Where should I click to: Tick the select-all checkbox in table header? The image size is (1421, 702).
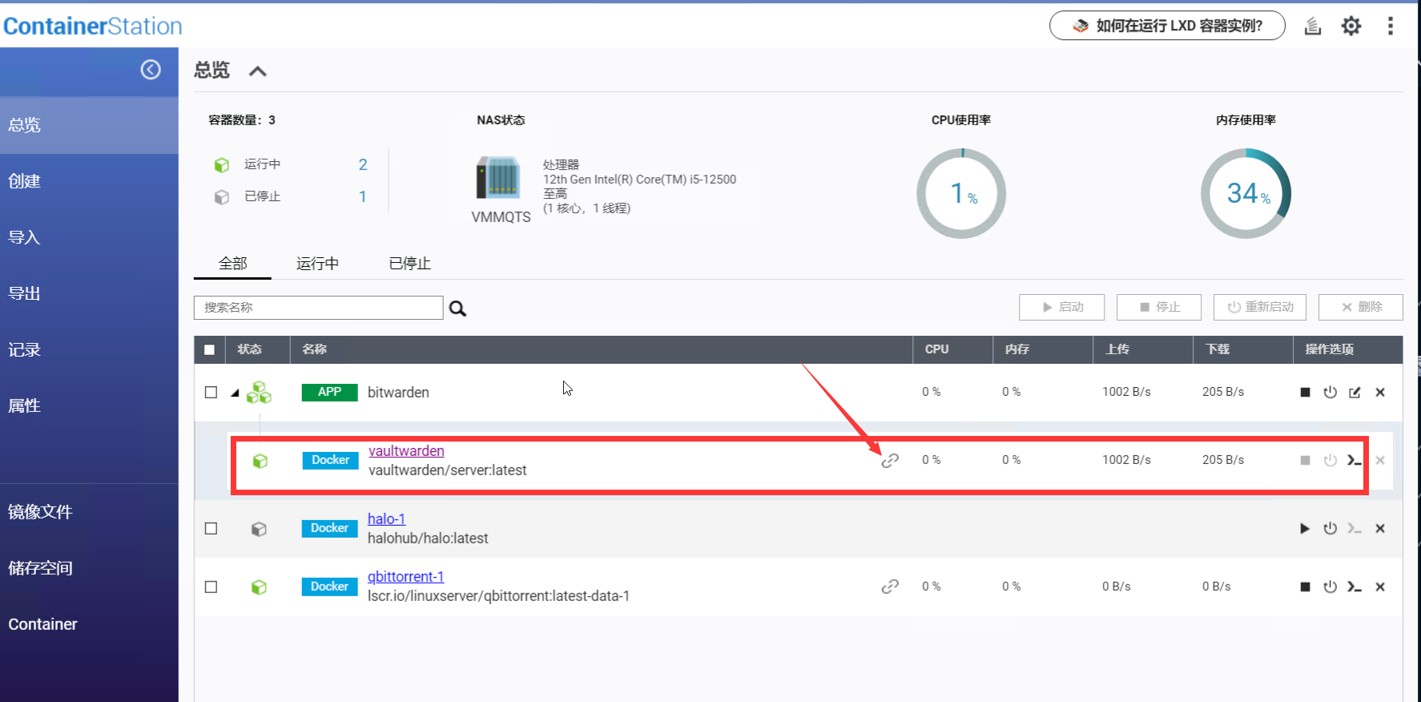(x=210, y=349)
